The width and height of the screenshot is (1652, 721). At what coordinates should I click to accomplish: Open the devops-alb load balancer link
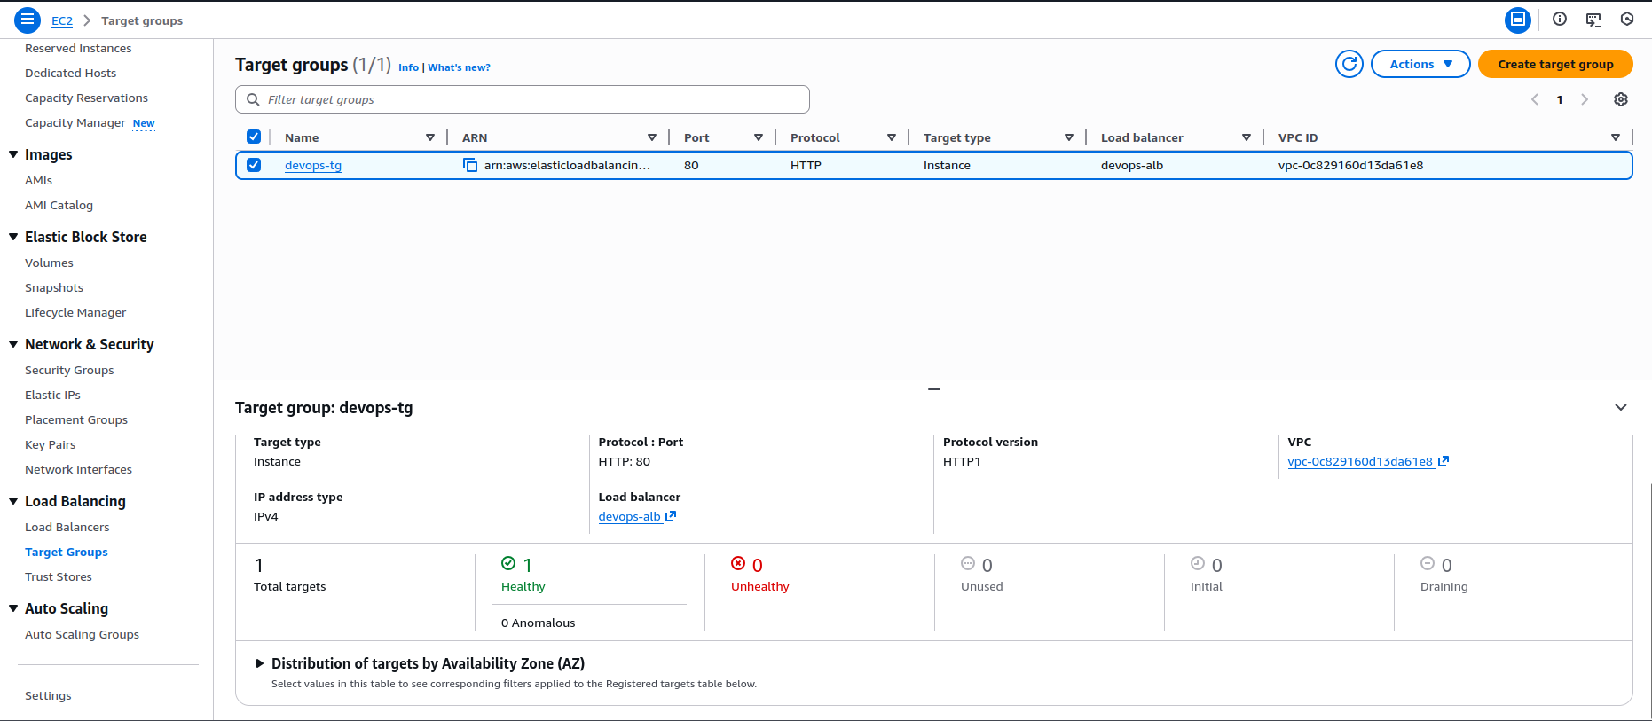[637, 516]
